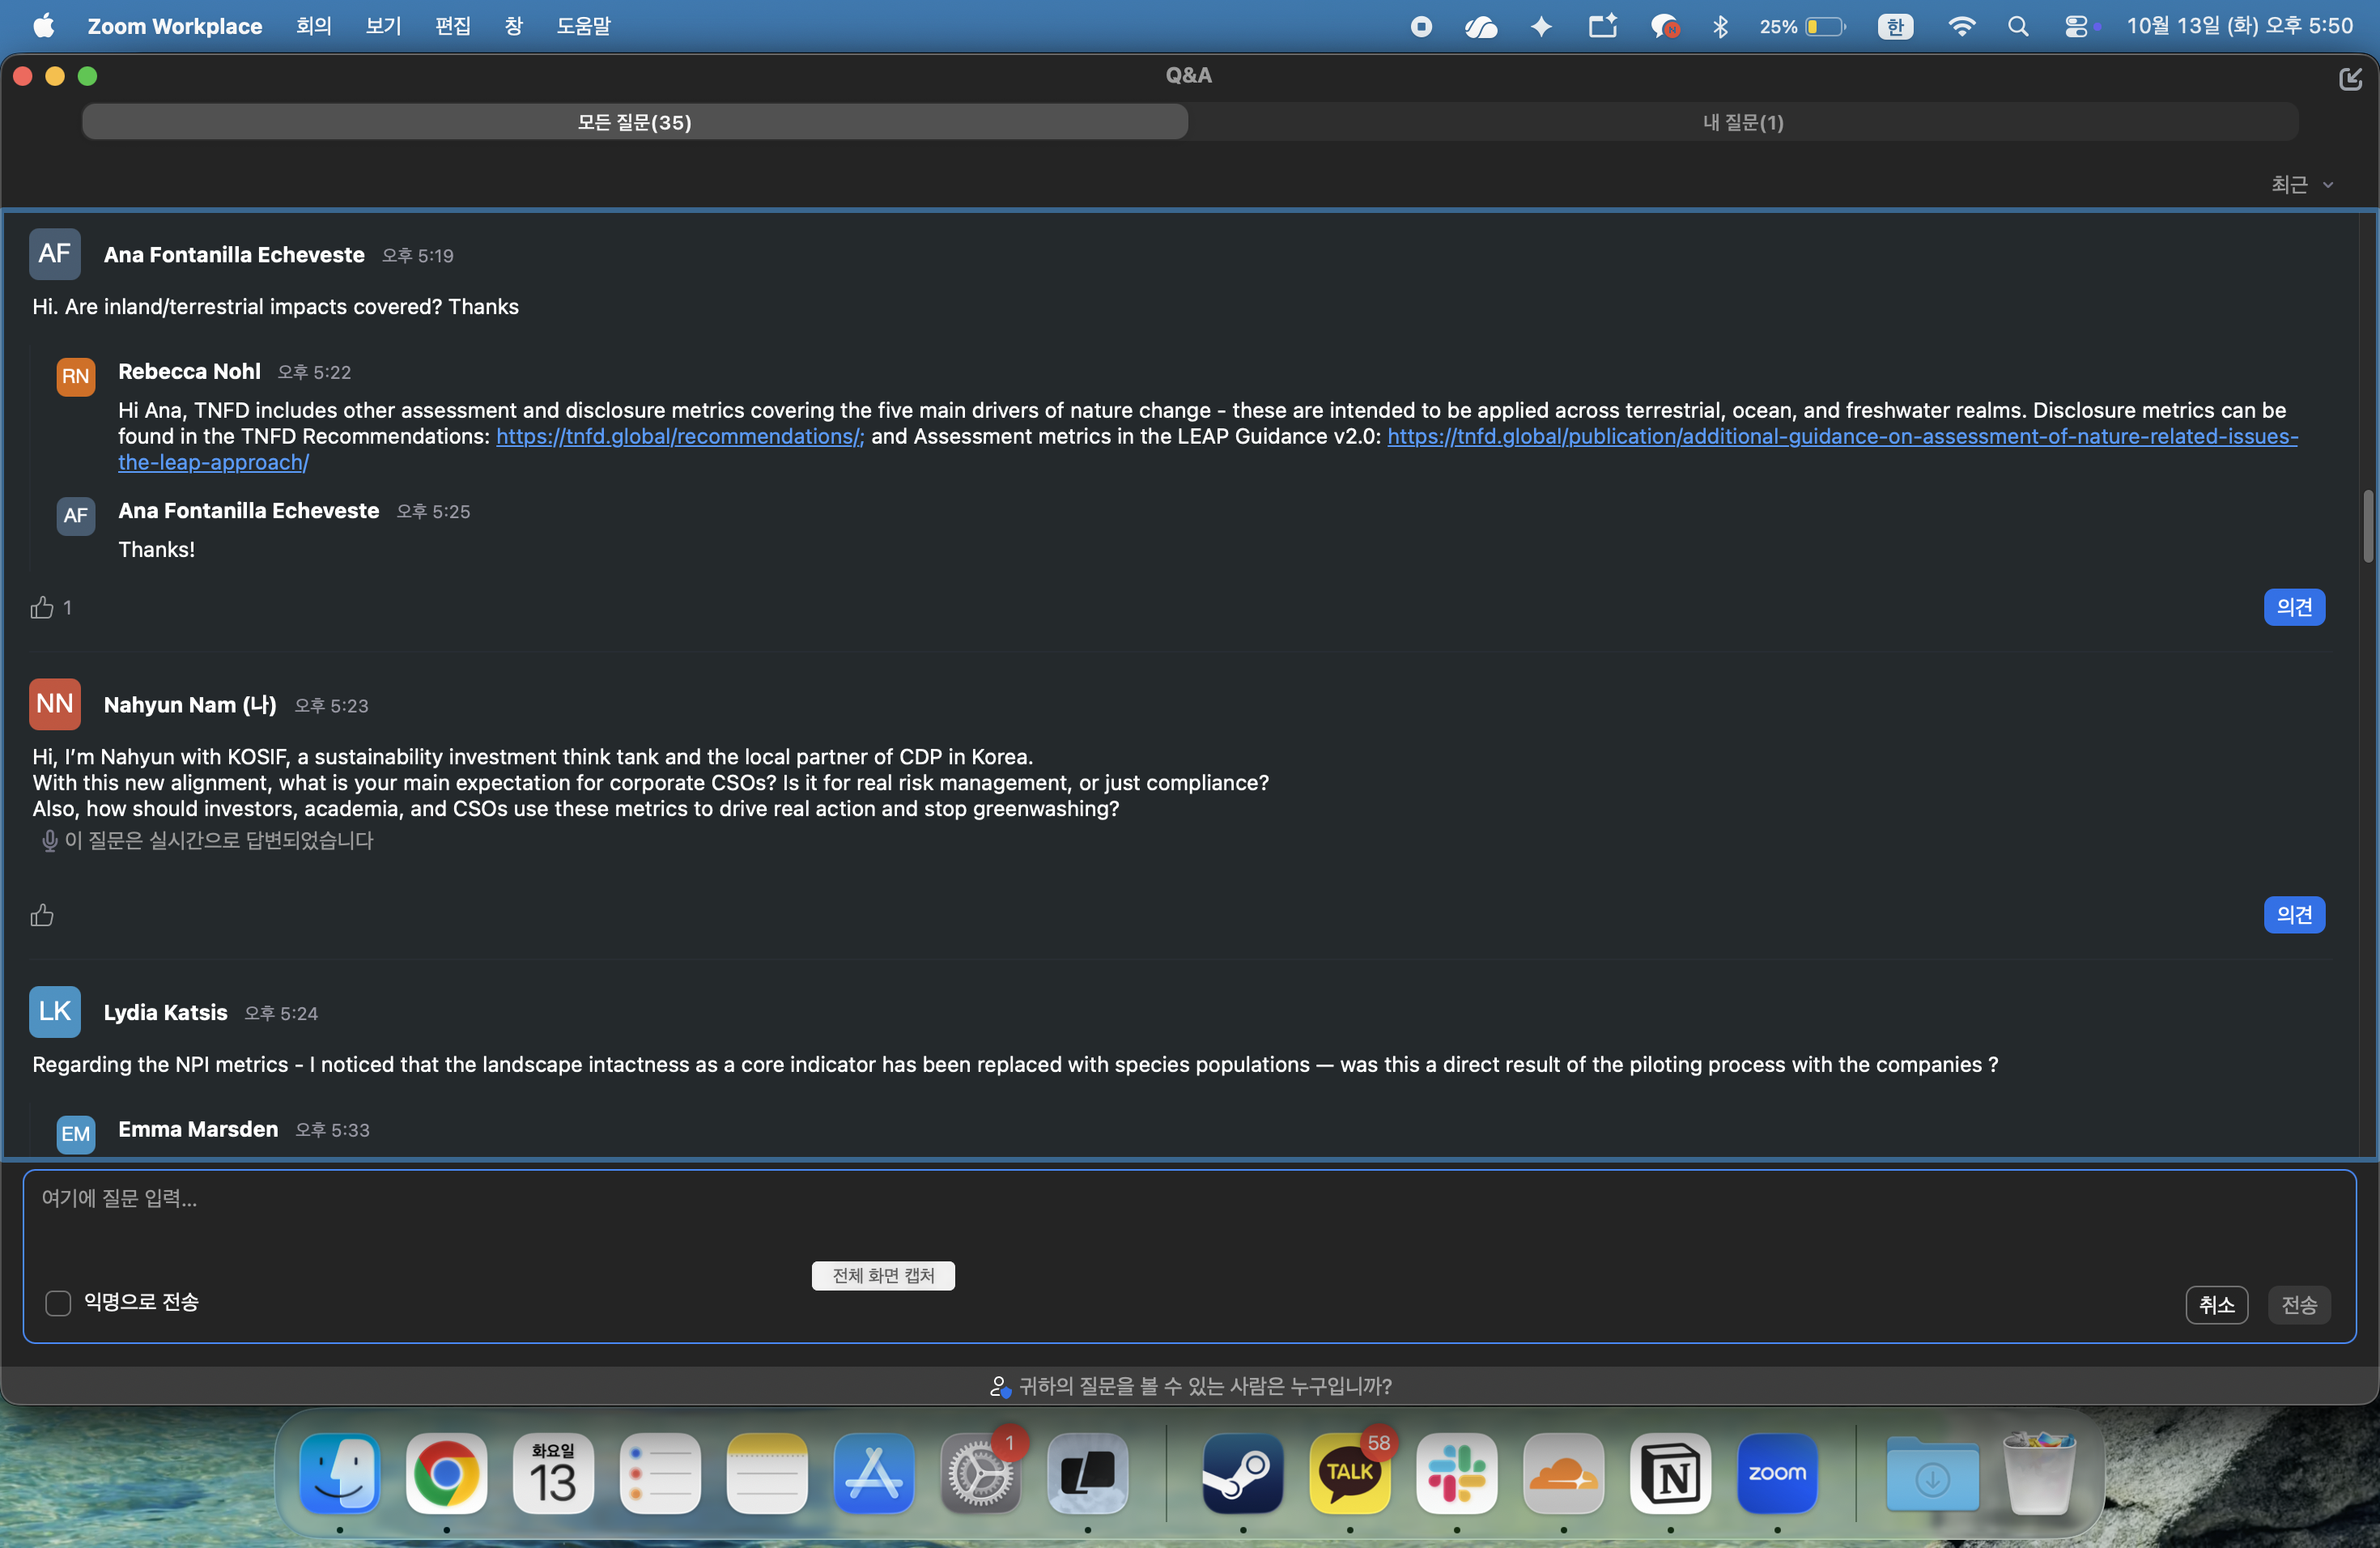Screen dimensions: 2380x1548
Task: Click the 취소 button
Action: (x=2216, y=1305)
